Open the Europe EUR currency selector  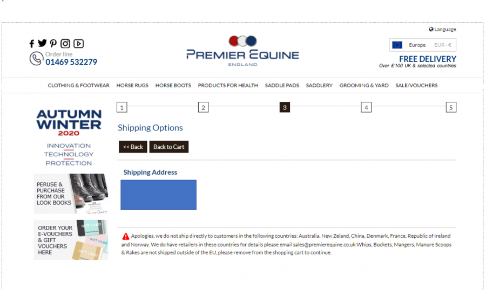click(422, 45)
